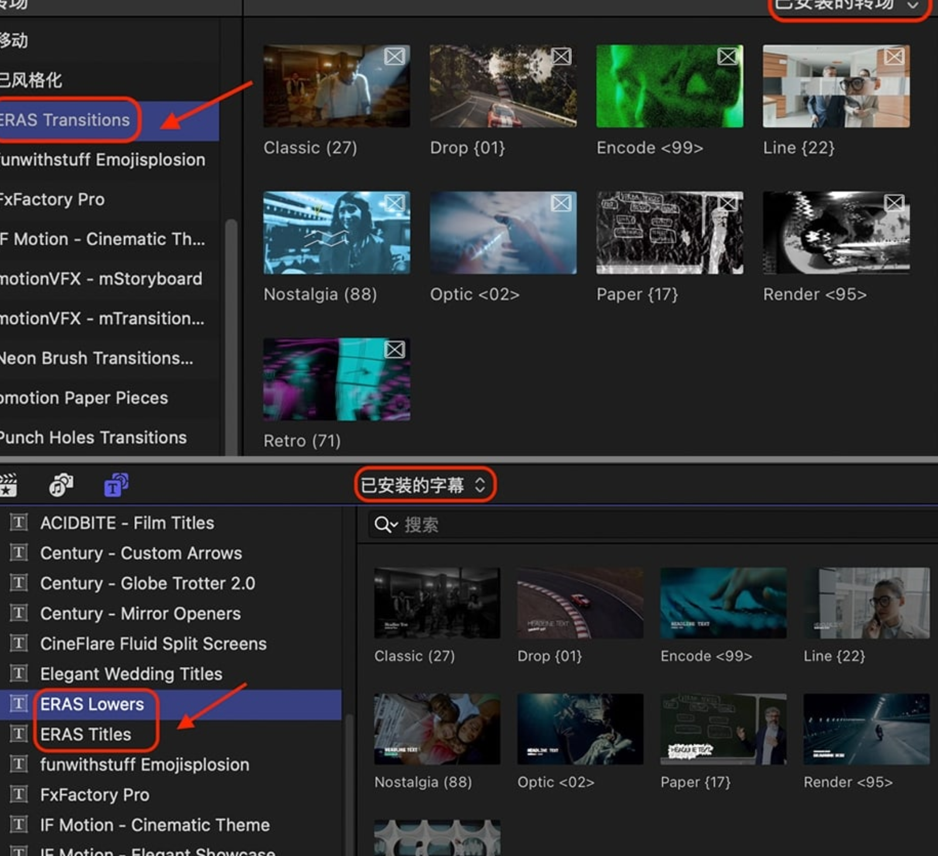Screen dimensions: 938x856
Task: Click the transition badge icon on Classic (27)
Action: tap(395, 56)
